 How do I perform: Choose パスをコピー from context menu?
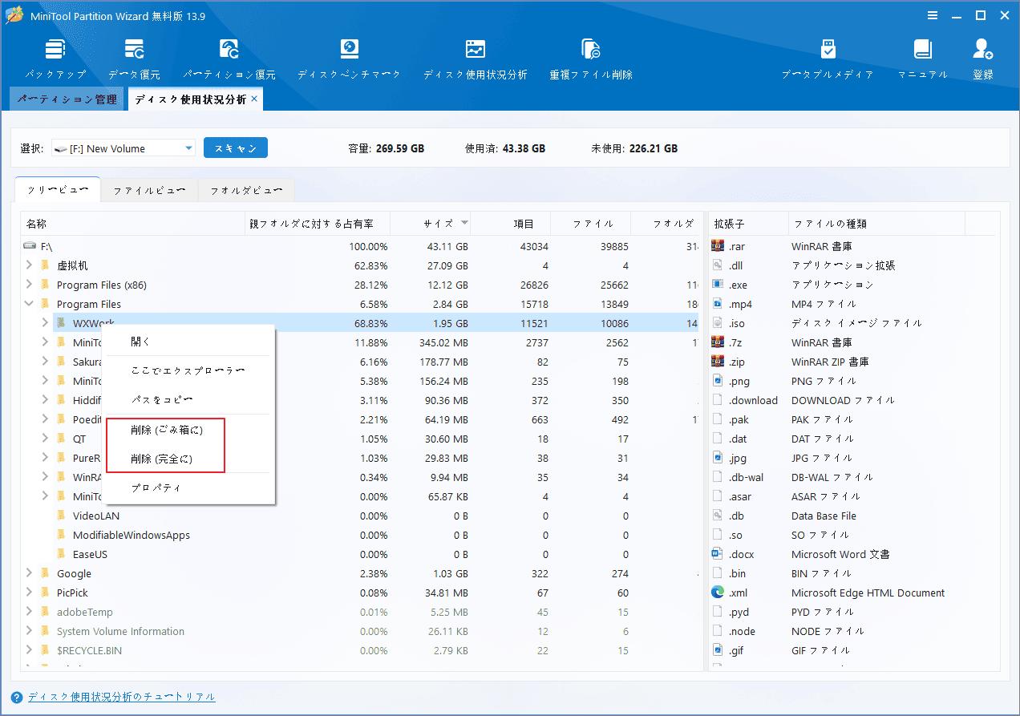(190, 399)
